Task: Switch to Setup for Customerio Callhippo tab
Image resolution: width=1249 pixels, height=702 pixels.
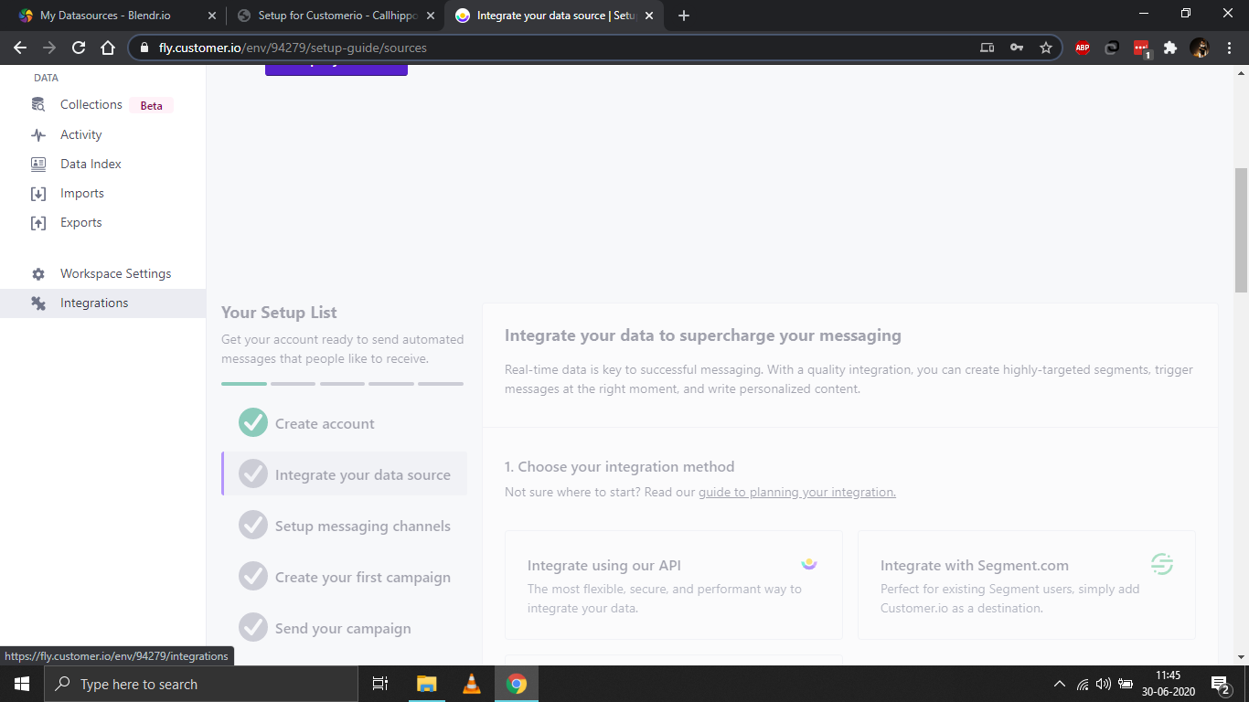Action: point(335,16)
